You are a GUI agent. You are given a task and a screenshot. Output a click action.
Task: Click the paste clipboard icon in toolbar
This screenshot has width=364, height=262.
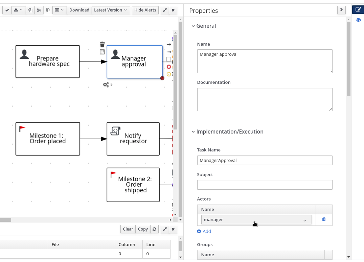click(x=48, y=10)
